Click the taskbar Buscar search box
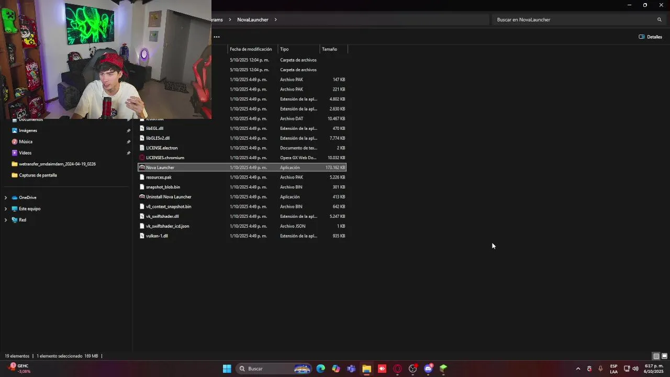Viewport: 670px width, 377px height. (x=273, y=369)
